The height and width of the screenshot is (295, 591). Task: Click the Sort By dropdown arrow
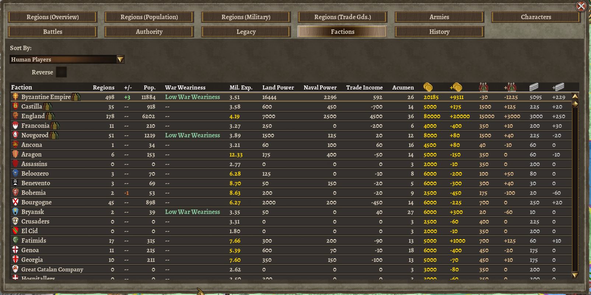120,59
